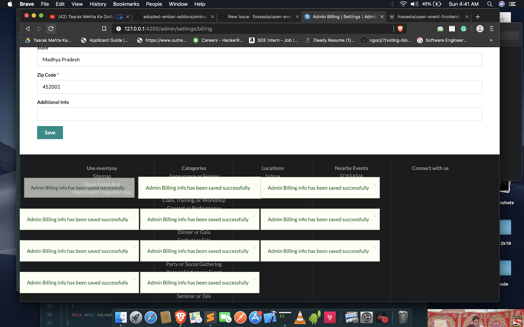Open the Window menu
Image resolution: width=524 pixels, height=327 pixels.
click(178, 4)
